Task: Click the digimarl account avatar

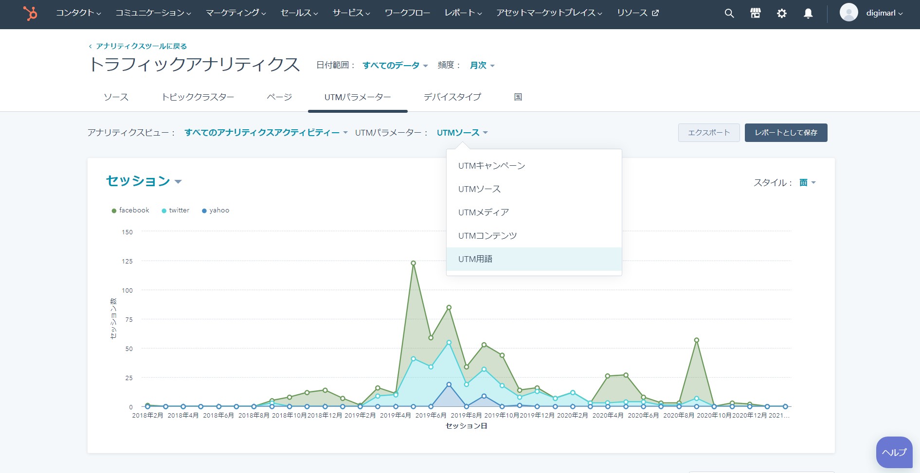Action: [848, 13]
